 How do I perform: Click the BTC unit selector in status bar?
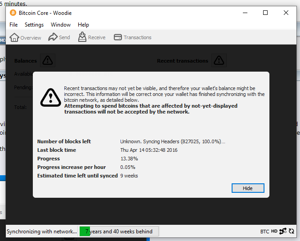[x=264, y=232]
